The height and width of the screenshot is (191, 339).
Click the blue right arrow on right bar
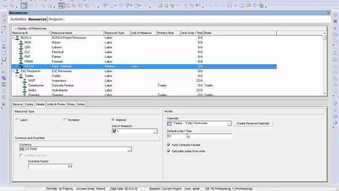(335, 123)
